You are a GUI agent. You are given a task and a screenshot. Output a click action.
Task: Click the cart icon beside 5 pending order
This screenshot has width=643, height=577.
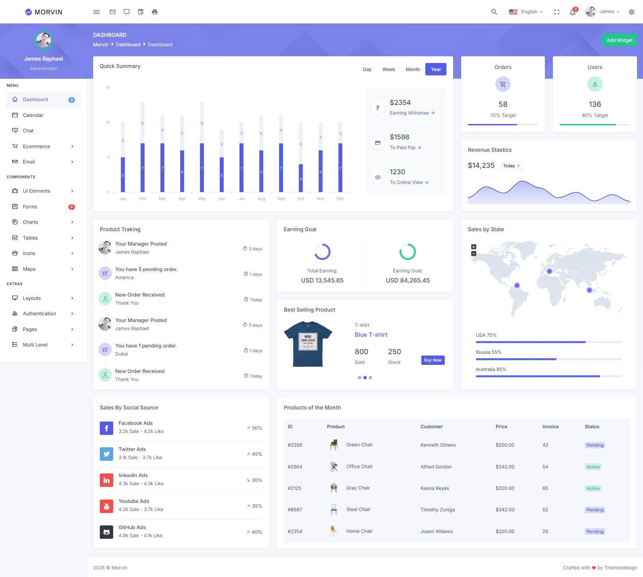tap(105, 273)
